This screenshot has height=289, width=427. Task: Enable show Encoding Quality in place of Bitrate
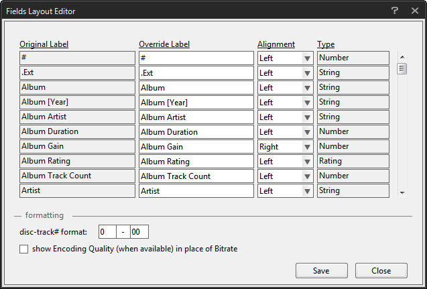24,249
